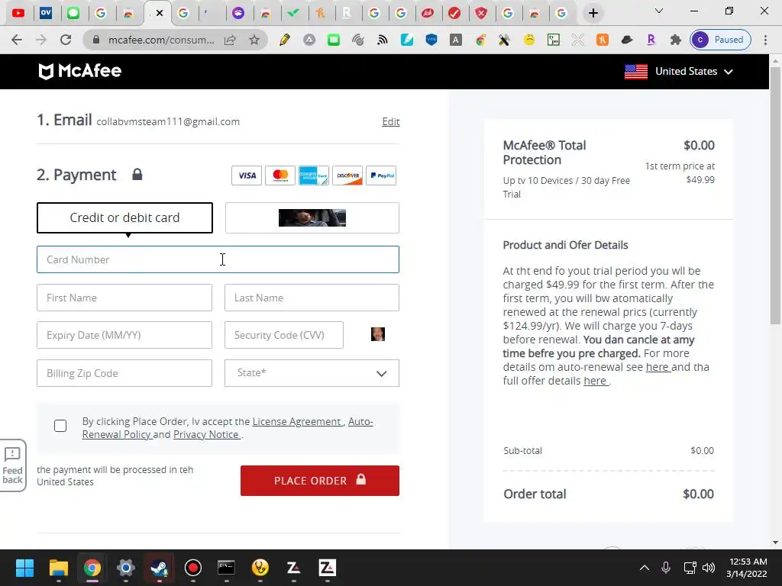Open the clock showing 12:53 AM
Viewport: 782px width, 586px height.
click(746, 568)
